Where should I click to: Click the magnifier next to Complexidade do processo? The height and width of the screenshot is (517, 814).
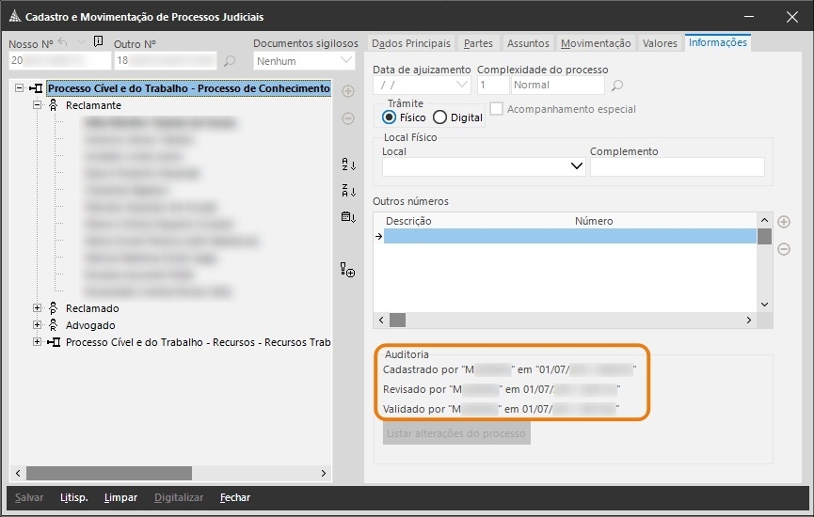point(617,86)
